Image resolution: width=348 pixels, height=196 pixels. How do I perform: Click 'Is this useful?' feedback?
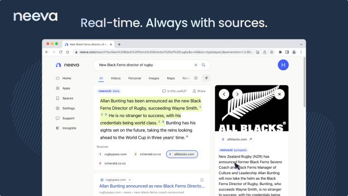coord(174,91)
